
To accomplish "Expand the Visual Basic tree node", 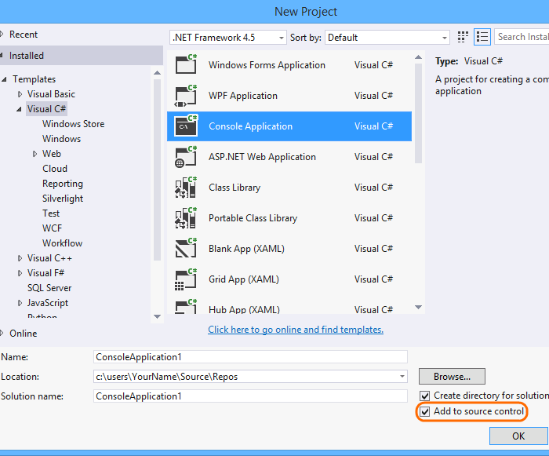I will click(20, 94).
